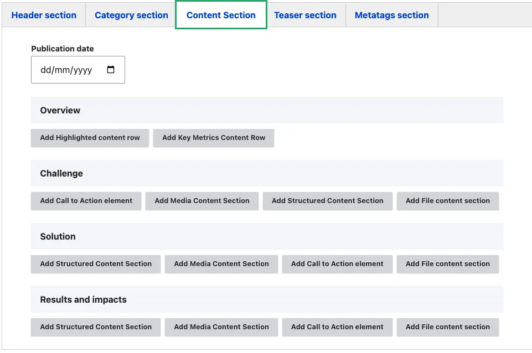The width and height of the screenshot is (532, 353).
Task: Add Structured Content Section under Results and impacts
Action: [x=96, y=327]
